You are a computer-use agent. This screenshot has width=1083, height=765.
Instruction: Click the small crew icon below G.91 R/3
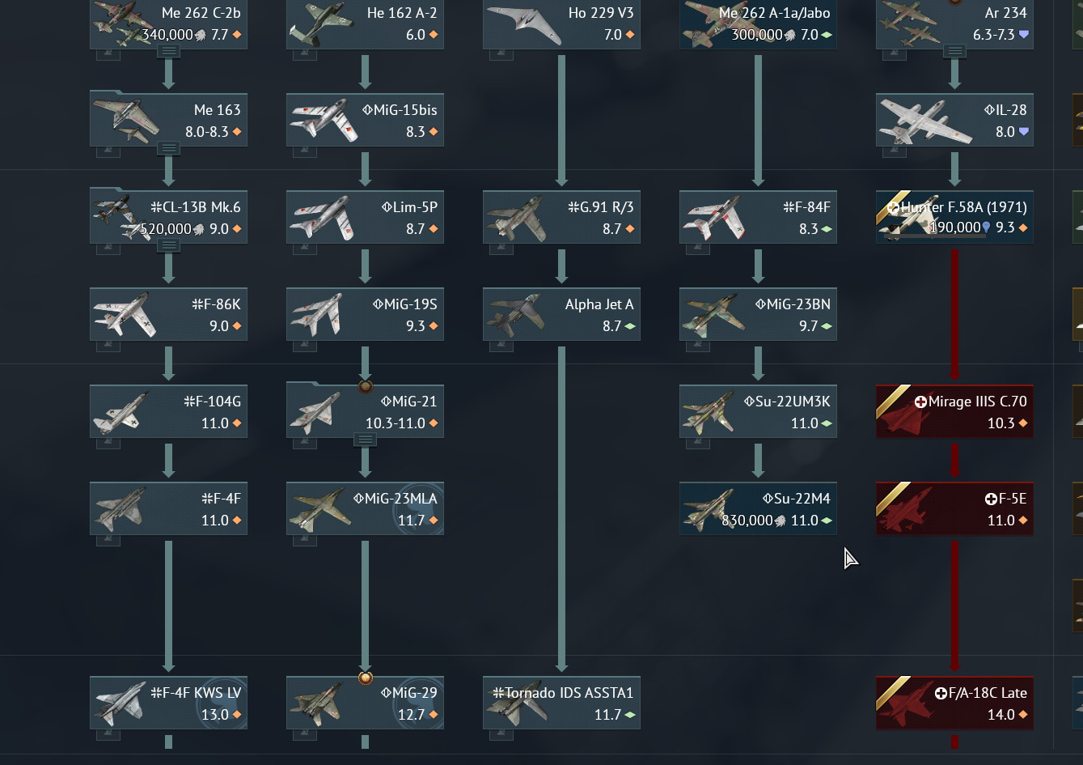[x=501, y=249]
